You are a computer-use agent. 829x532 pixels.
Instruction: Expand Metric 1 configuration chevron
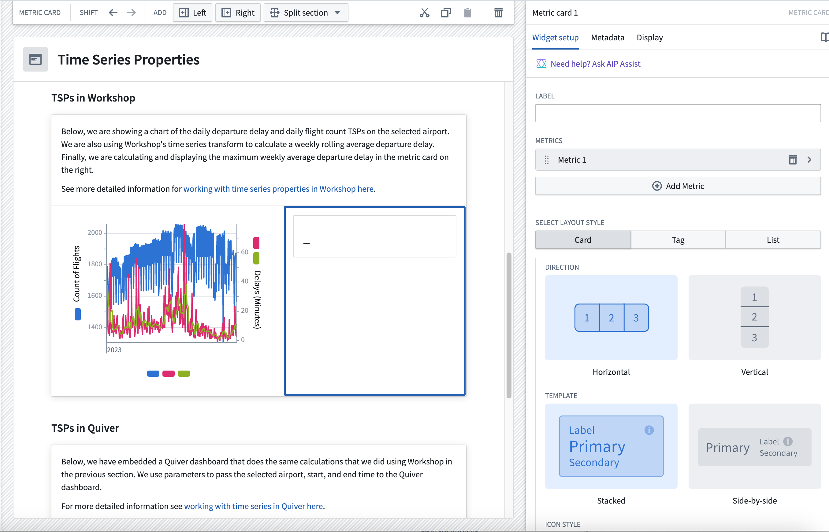point(810,159)
